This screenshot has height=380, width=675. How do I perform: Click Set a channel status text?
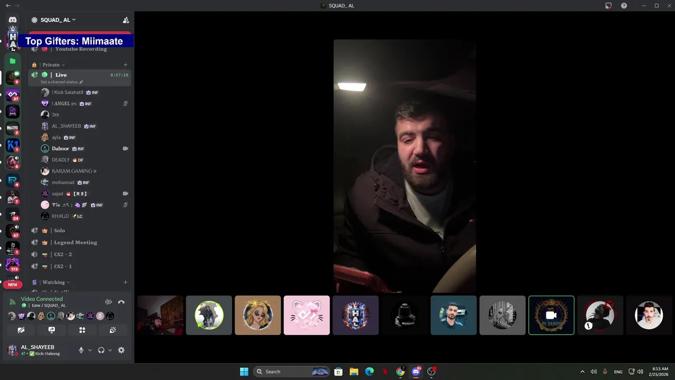pyautogui.click(x=59, y=82)
